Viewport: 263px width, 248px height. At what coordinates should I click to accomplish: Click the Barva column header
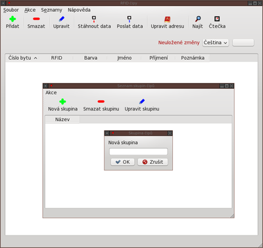point(91,58)
